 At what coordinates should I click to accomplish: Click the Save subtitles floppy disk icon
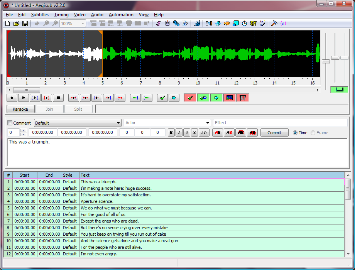click(25, 24)
